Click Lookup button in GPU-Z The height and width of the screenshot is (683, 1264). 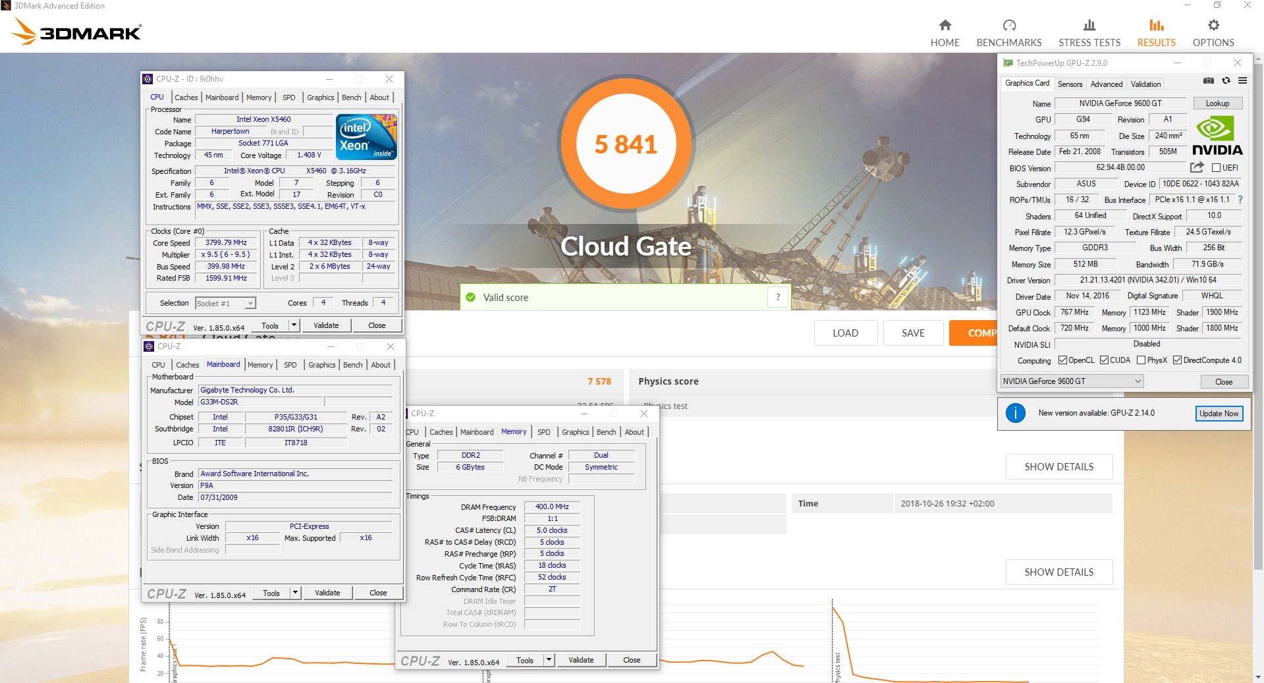(1217, 103)
